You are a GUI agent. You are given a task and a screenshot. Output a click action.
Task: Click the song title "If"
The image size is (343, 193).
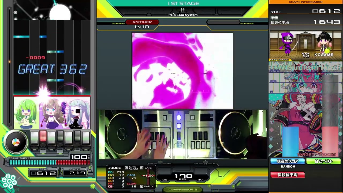(x=183, y=10)
